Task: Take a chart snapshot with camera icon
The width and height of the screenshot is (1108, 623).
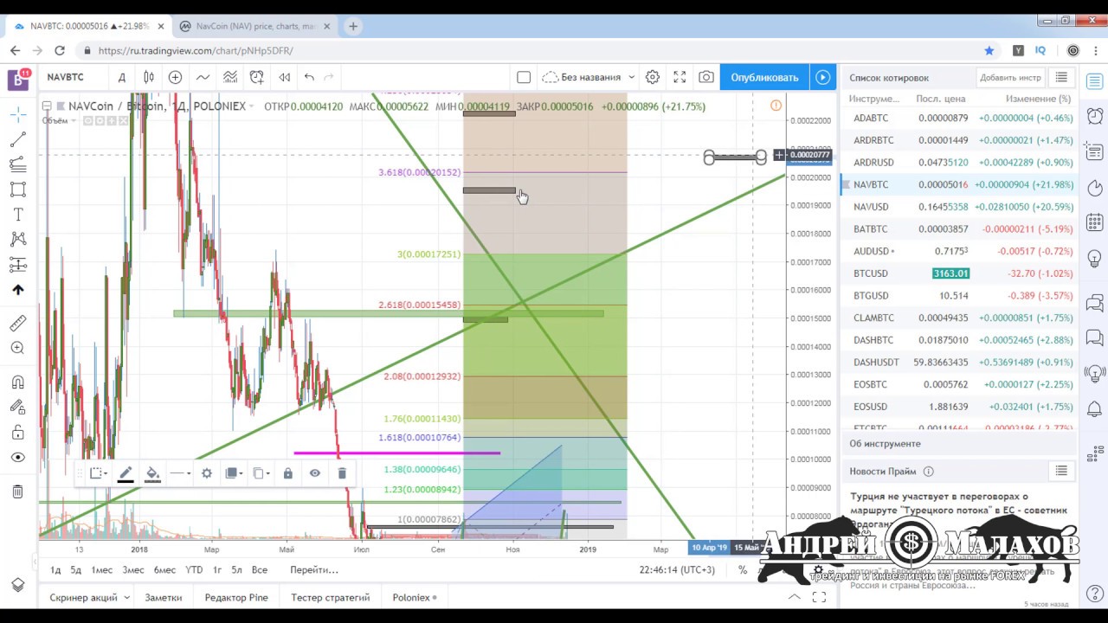Action: click(x=706, y=77)
